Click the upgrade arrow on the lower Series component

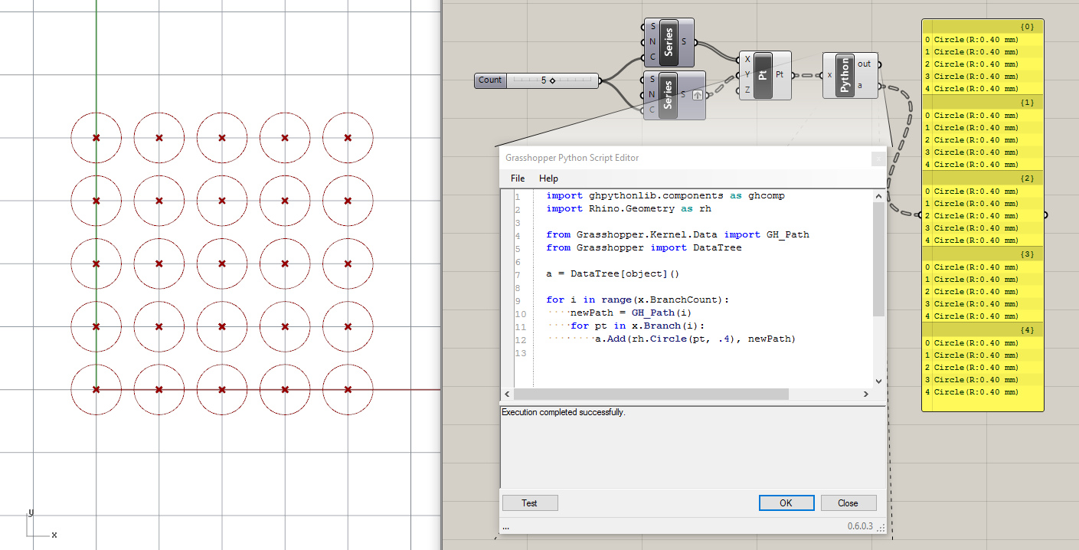point(697,95)
